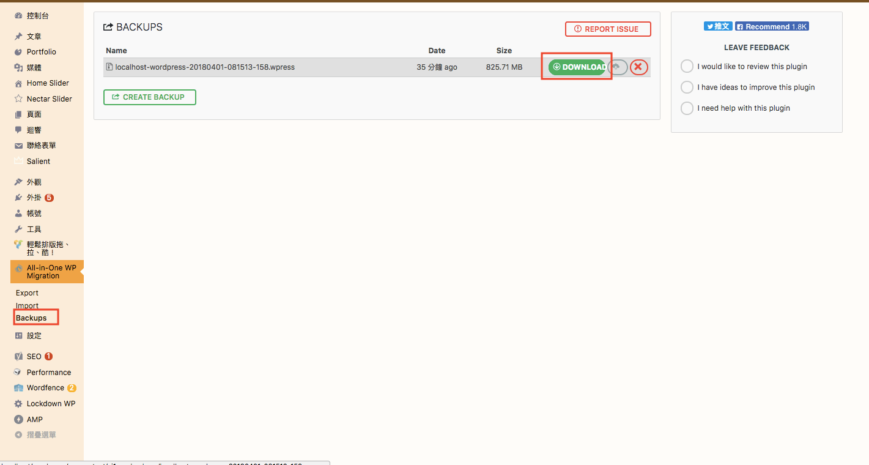Click the 825.71 MB size value
This screenshot has height=465, width=869.
click(x=505, y=67)
